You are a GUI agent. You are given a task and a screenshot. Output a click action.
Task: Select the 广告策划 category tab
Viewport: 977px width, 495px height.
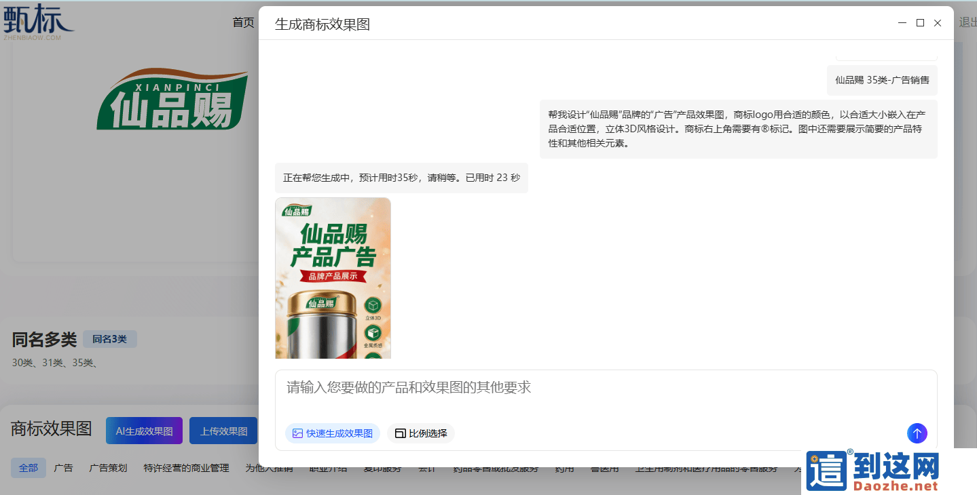click(108, 468)
